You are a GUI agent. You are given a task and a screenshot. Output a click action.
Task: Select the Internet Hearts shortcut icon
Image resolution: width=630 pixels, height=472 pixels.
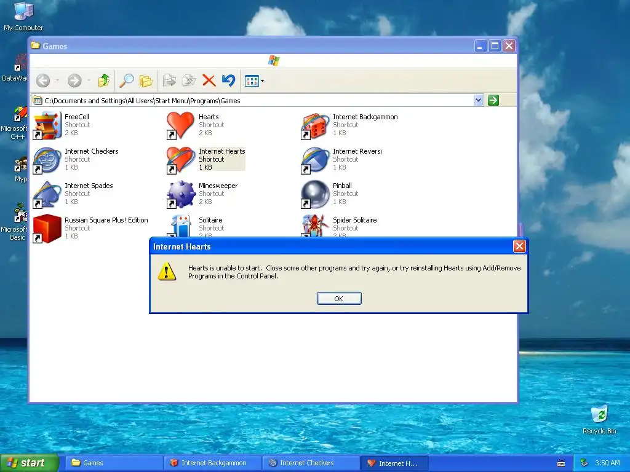180,160
